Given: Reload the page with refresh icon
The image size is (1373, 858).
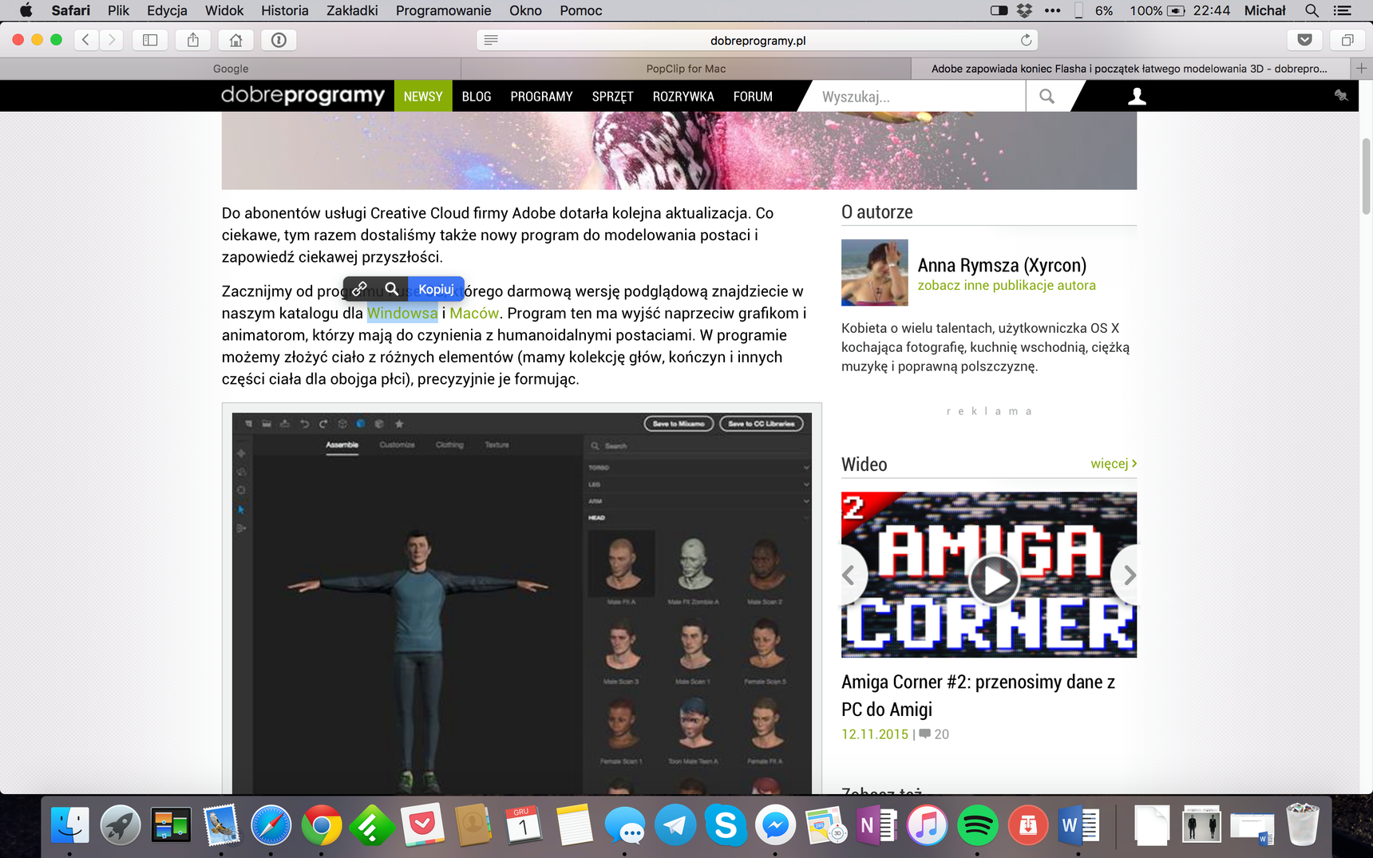Looking at the screenshot, I should coord(1026,40).
